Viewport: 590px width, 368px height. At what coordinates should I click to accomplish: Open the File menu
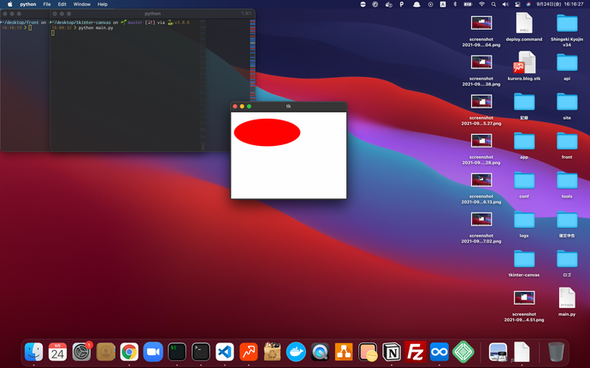click(x=47, y=4)
